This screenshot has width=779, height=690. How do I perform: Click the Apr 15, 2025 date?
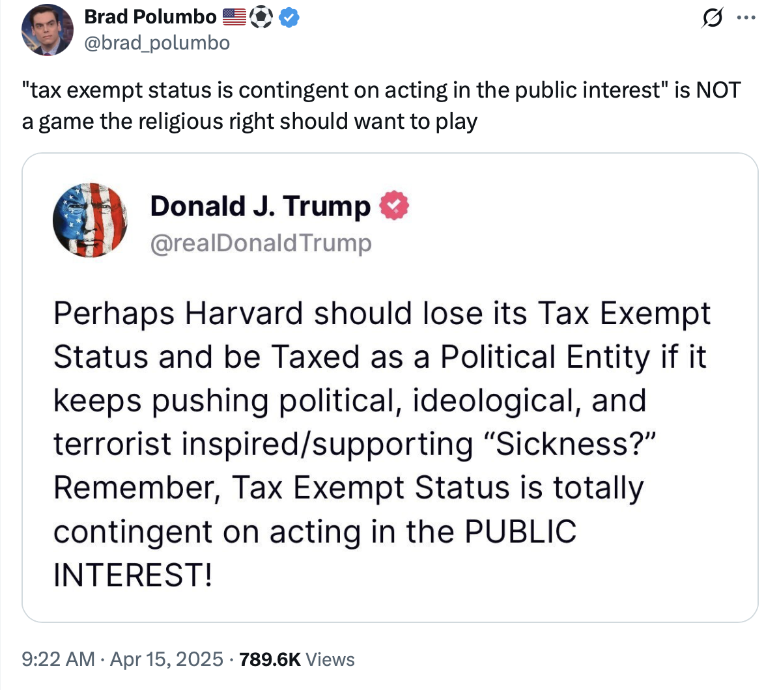(167, 659)
